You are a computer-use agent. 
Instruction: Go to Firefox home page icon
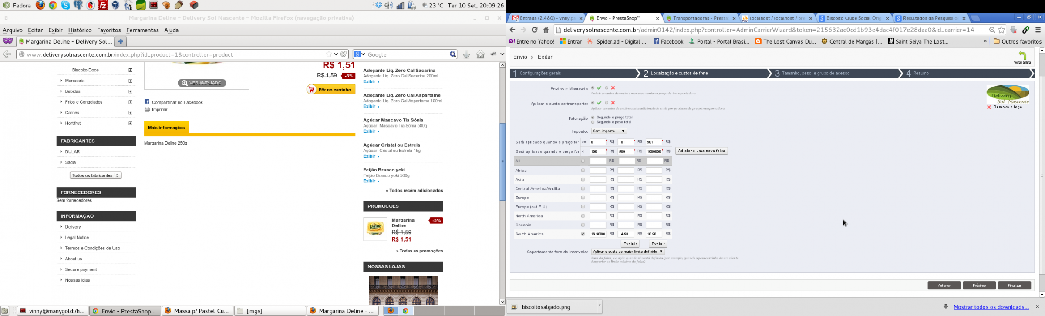[480, 54]
